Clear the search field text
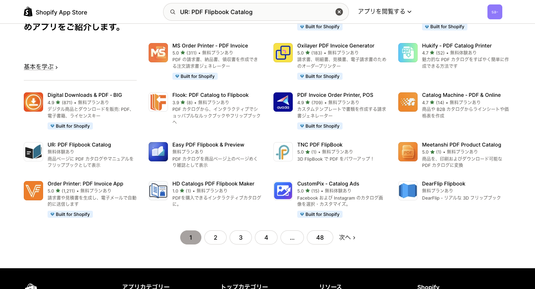Image resolution: width=535 pixels, height=289 pixels. [x=339, y=12]
